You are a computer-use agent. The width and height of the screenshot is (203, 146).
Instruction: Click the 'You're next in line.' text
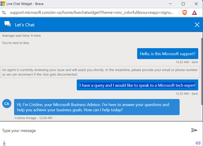16,43
